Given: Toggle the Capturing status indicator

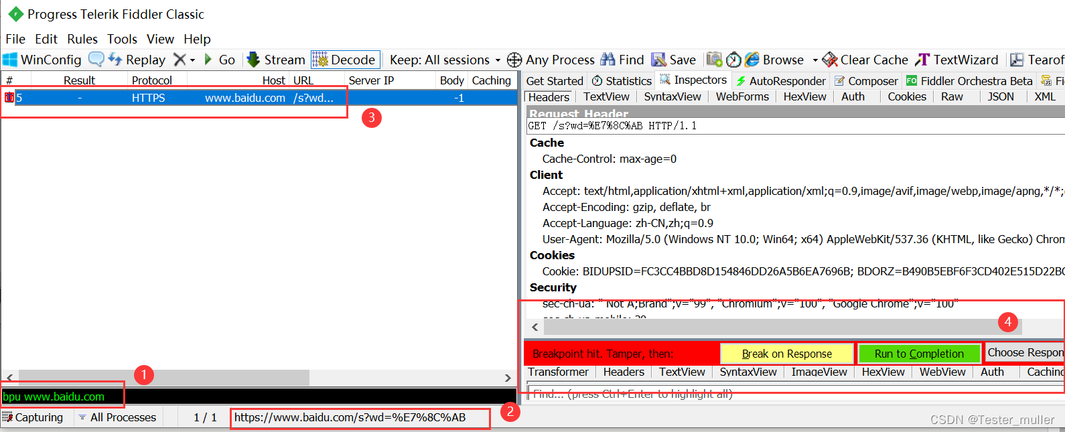Looking at the screenshot, I should coord(33,417).
